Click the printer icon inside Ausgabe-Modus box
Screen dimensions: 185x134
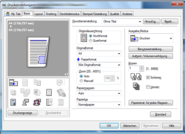point(134,38)
